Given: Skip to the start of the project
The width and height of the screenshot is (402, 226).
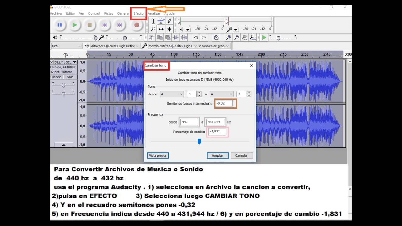Looking at the screenshot, I should pos(105,25).
